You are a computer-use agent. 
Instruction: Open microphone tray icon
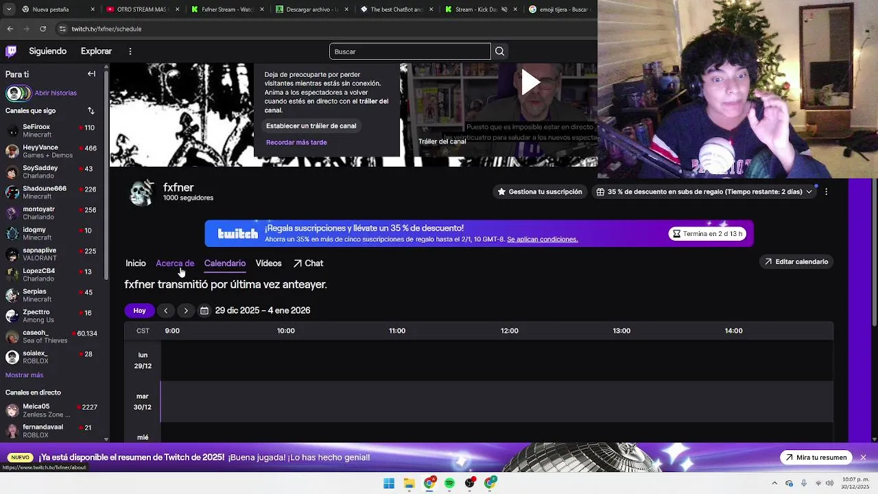(x=804, y=483)
